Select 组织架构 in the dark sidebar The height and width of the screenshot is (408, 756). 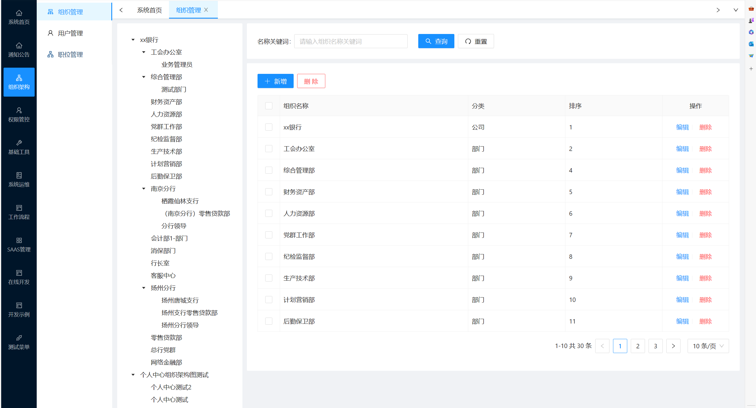(x=19, y=82)
